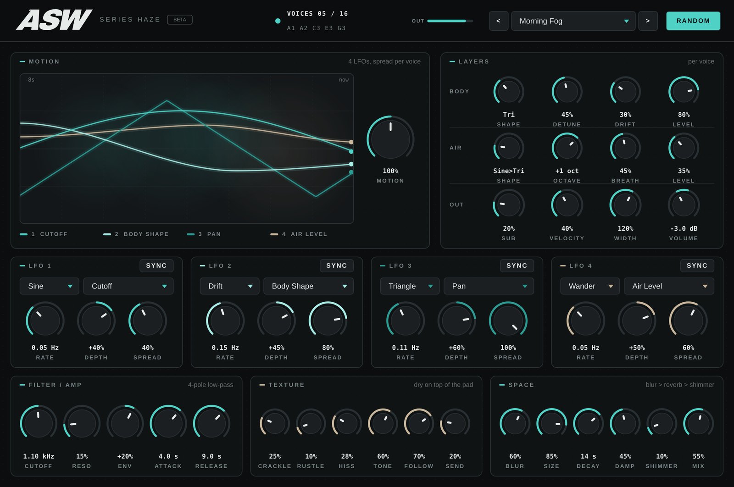This screenshot has height=487, width=734.
Task: Select legend entry 2 BODY SHAPE
Action: tap(136, 234)
